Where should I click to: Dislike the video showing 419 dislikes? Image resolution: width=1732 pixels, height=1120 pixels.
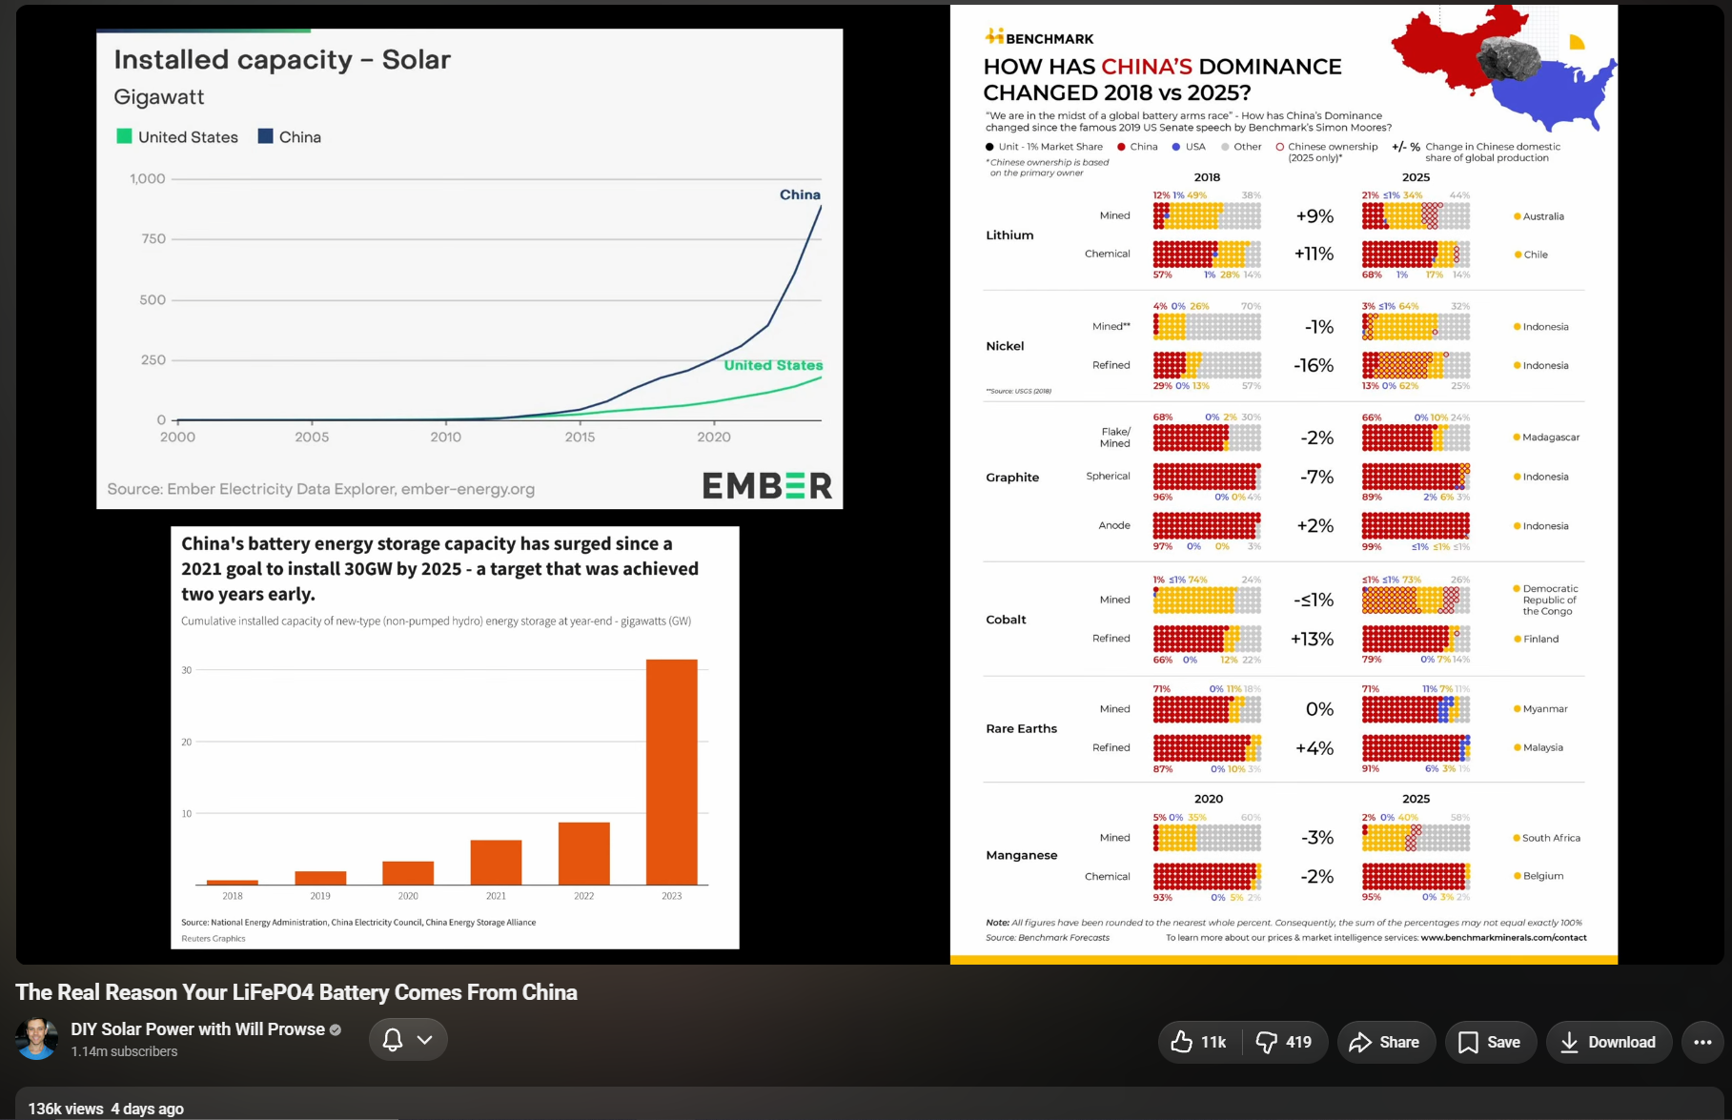(x=1285, y=1042)
